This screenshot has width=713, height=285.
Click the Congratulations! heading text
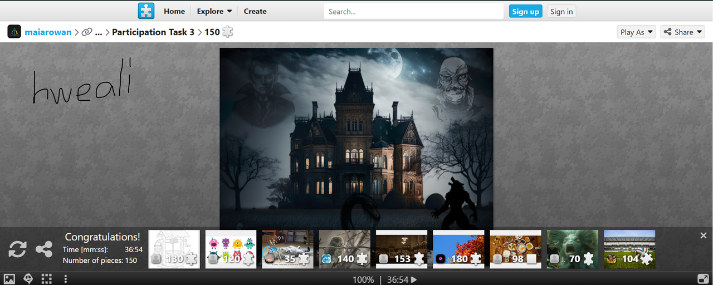coord(102,237)
